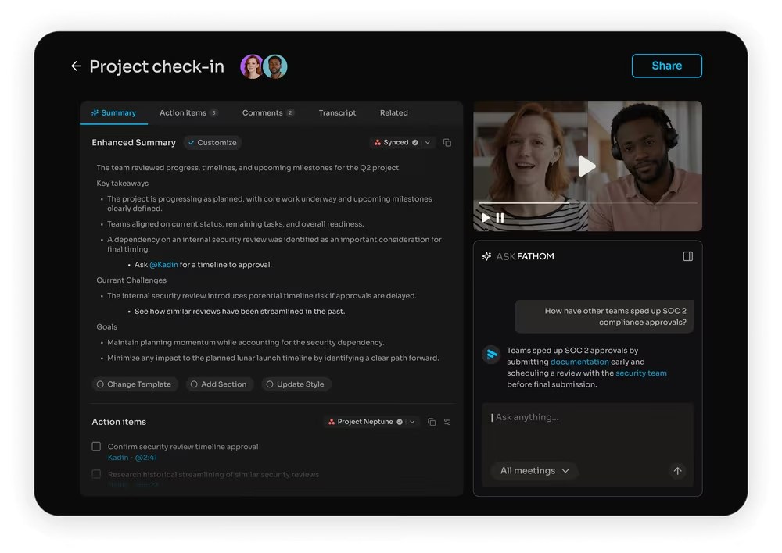Click the @Kadin mention link
The height and width of the screenshot is (553, 782).
tap(163, 265)
